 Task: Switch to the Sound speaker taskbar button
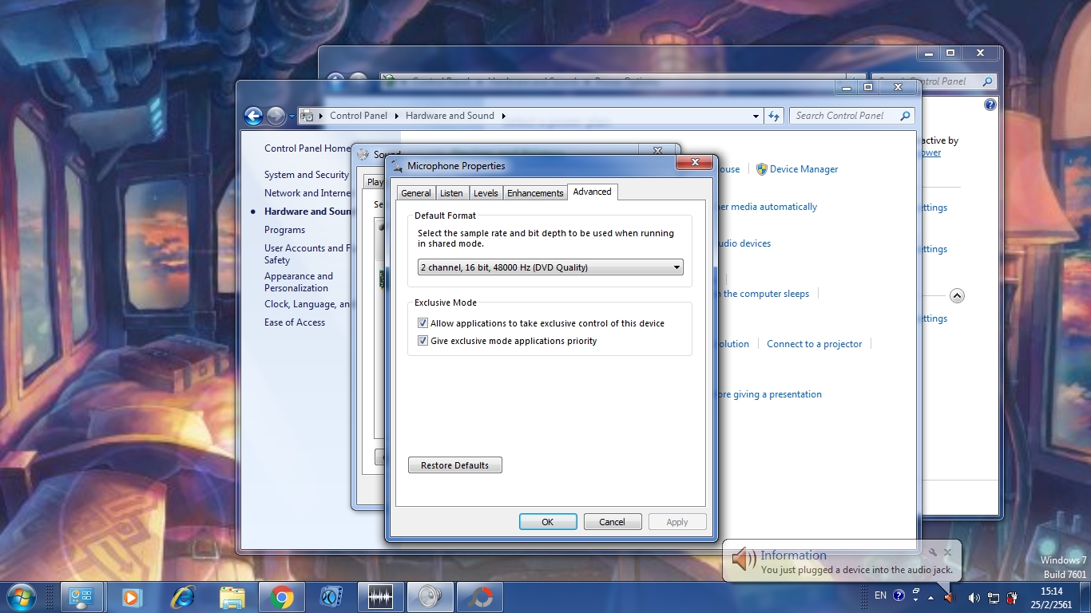point(430,597)
